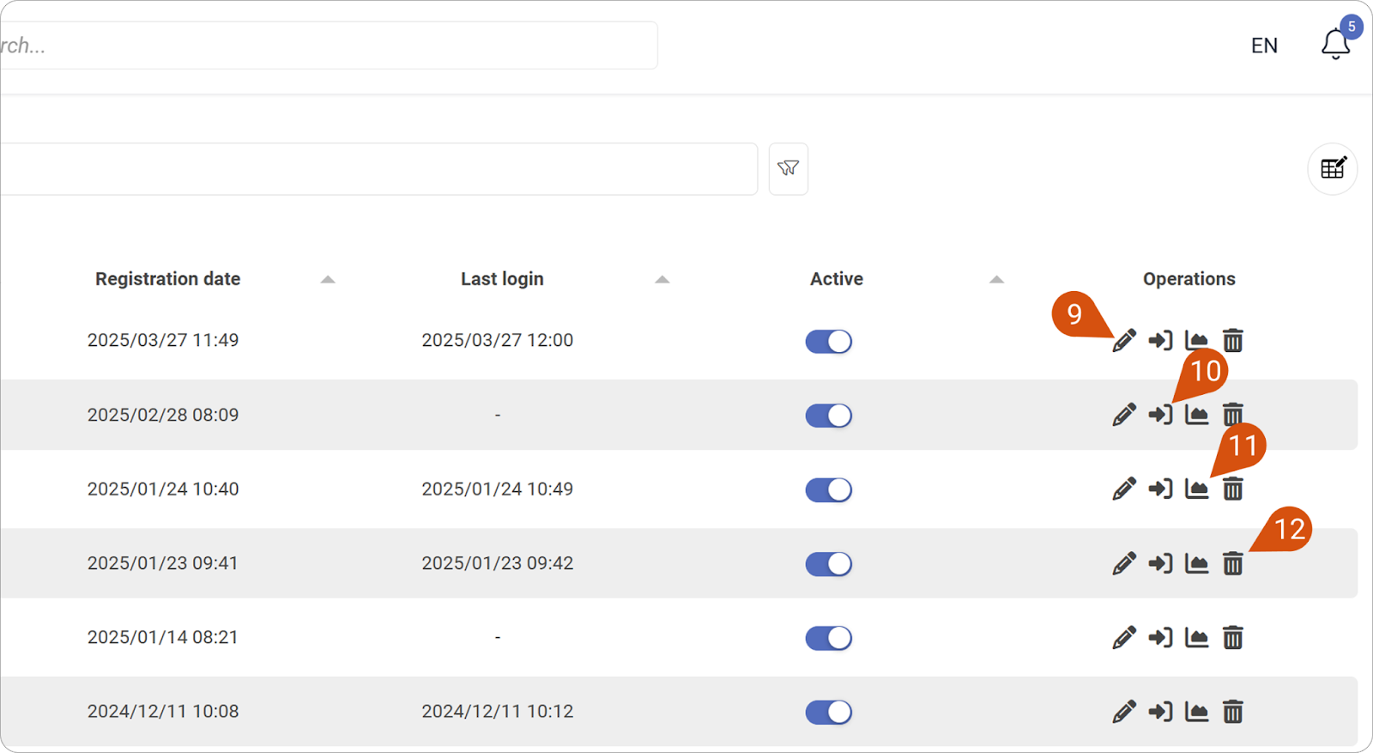The height and width of the screenshot is (753, 1373).
Task: Edit the user registered 2025/03/27 11:49
Action: tap(1123, 341)
